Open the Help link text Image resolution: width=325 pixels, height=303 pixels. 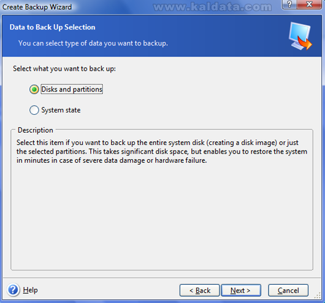click(x=30, y=290)
